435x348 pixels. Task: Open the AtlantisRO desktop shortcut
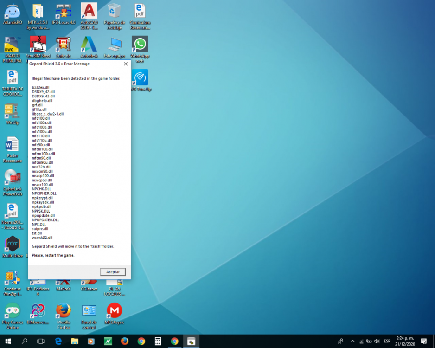13,12
